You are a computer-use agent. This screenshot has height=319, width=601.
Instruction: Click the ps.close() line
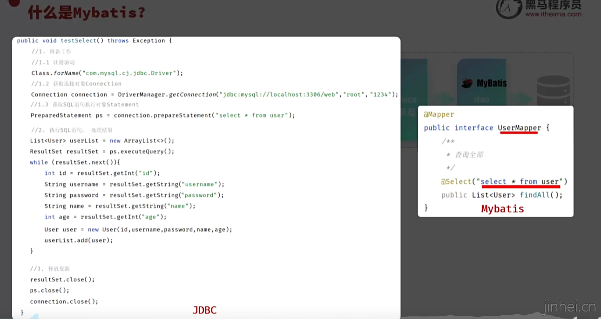(x=50, y=290)
